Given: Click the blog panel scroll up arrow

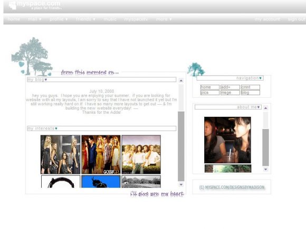Looking at the screenshot, I should click(x=181, y=81).
